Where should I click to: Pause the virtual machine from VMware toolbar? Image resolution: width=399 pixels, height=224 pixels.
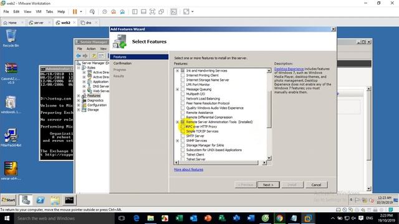point(75,12)
